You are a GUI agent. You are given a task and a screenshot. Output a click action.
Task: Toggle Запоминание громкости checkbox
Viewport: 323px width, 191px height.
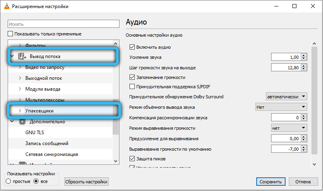tap(132, 77)
